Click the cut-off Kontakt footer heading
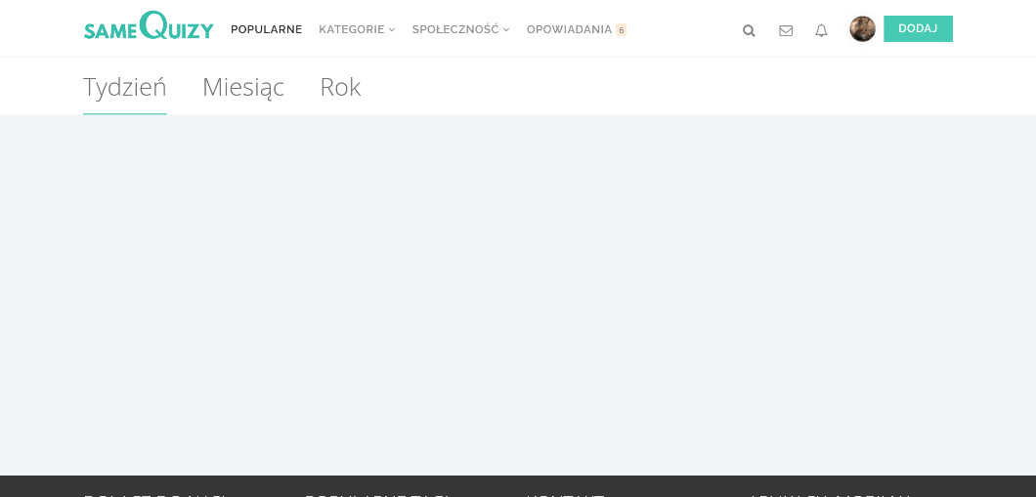This screenshot has height=497, width=1036. click(566, 494)
